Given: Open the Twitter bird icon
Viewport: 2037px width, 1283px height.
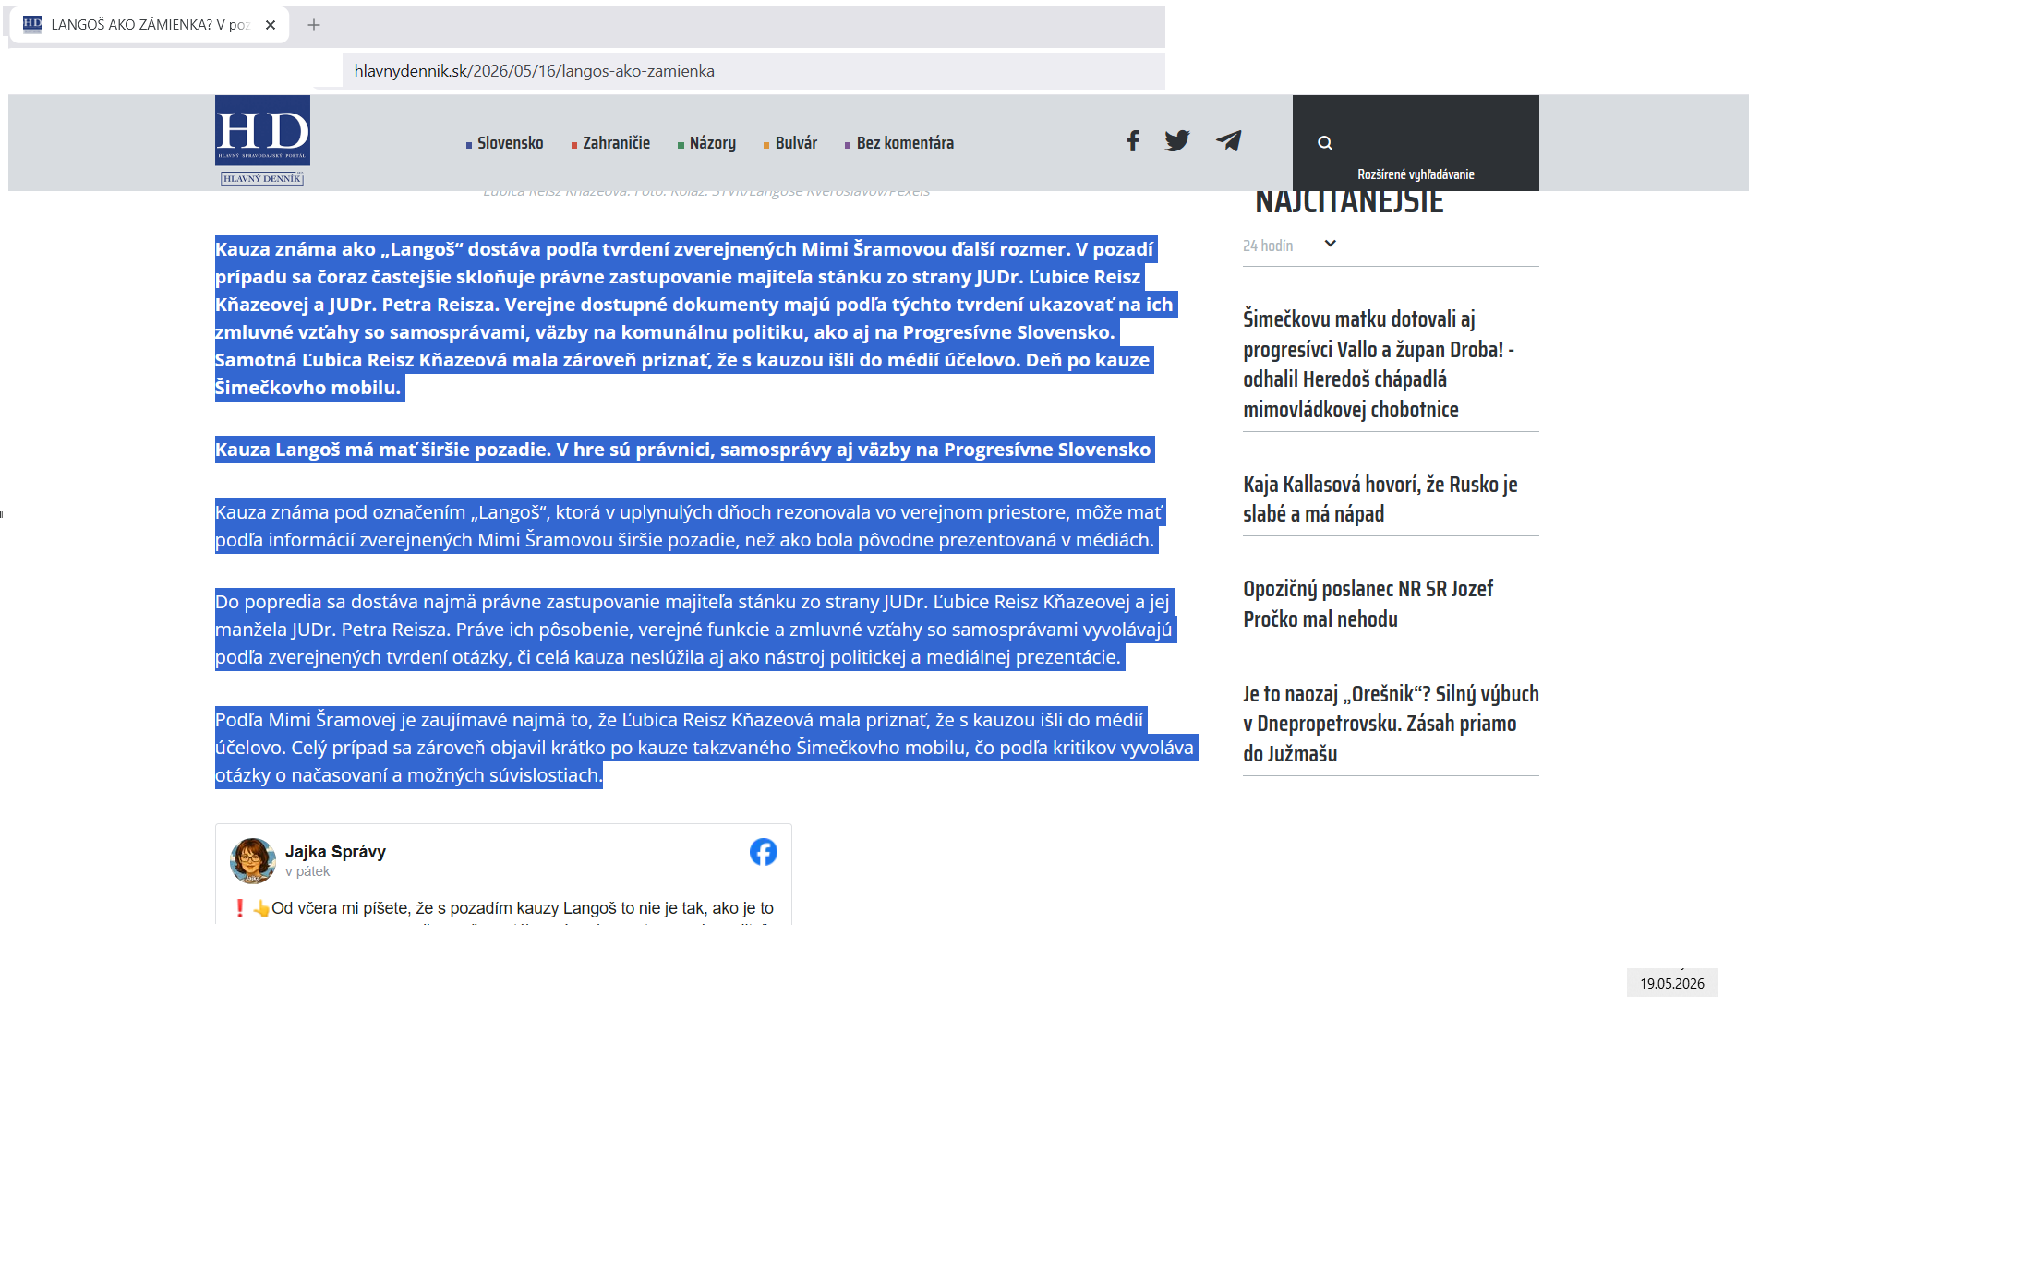Looking at the screenshot, I should pyautogui.click(x=1177, y=141).
